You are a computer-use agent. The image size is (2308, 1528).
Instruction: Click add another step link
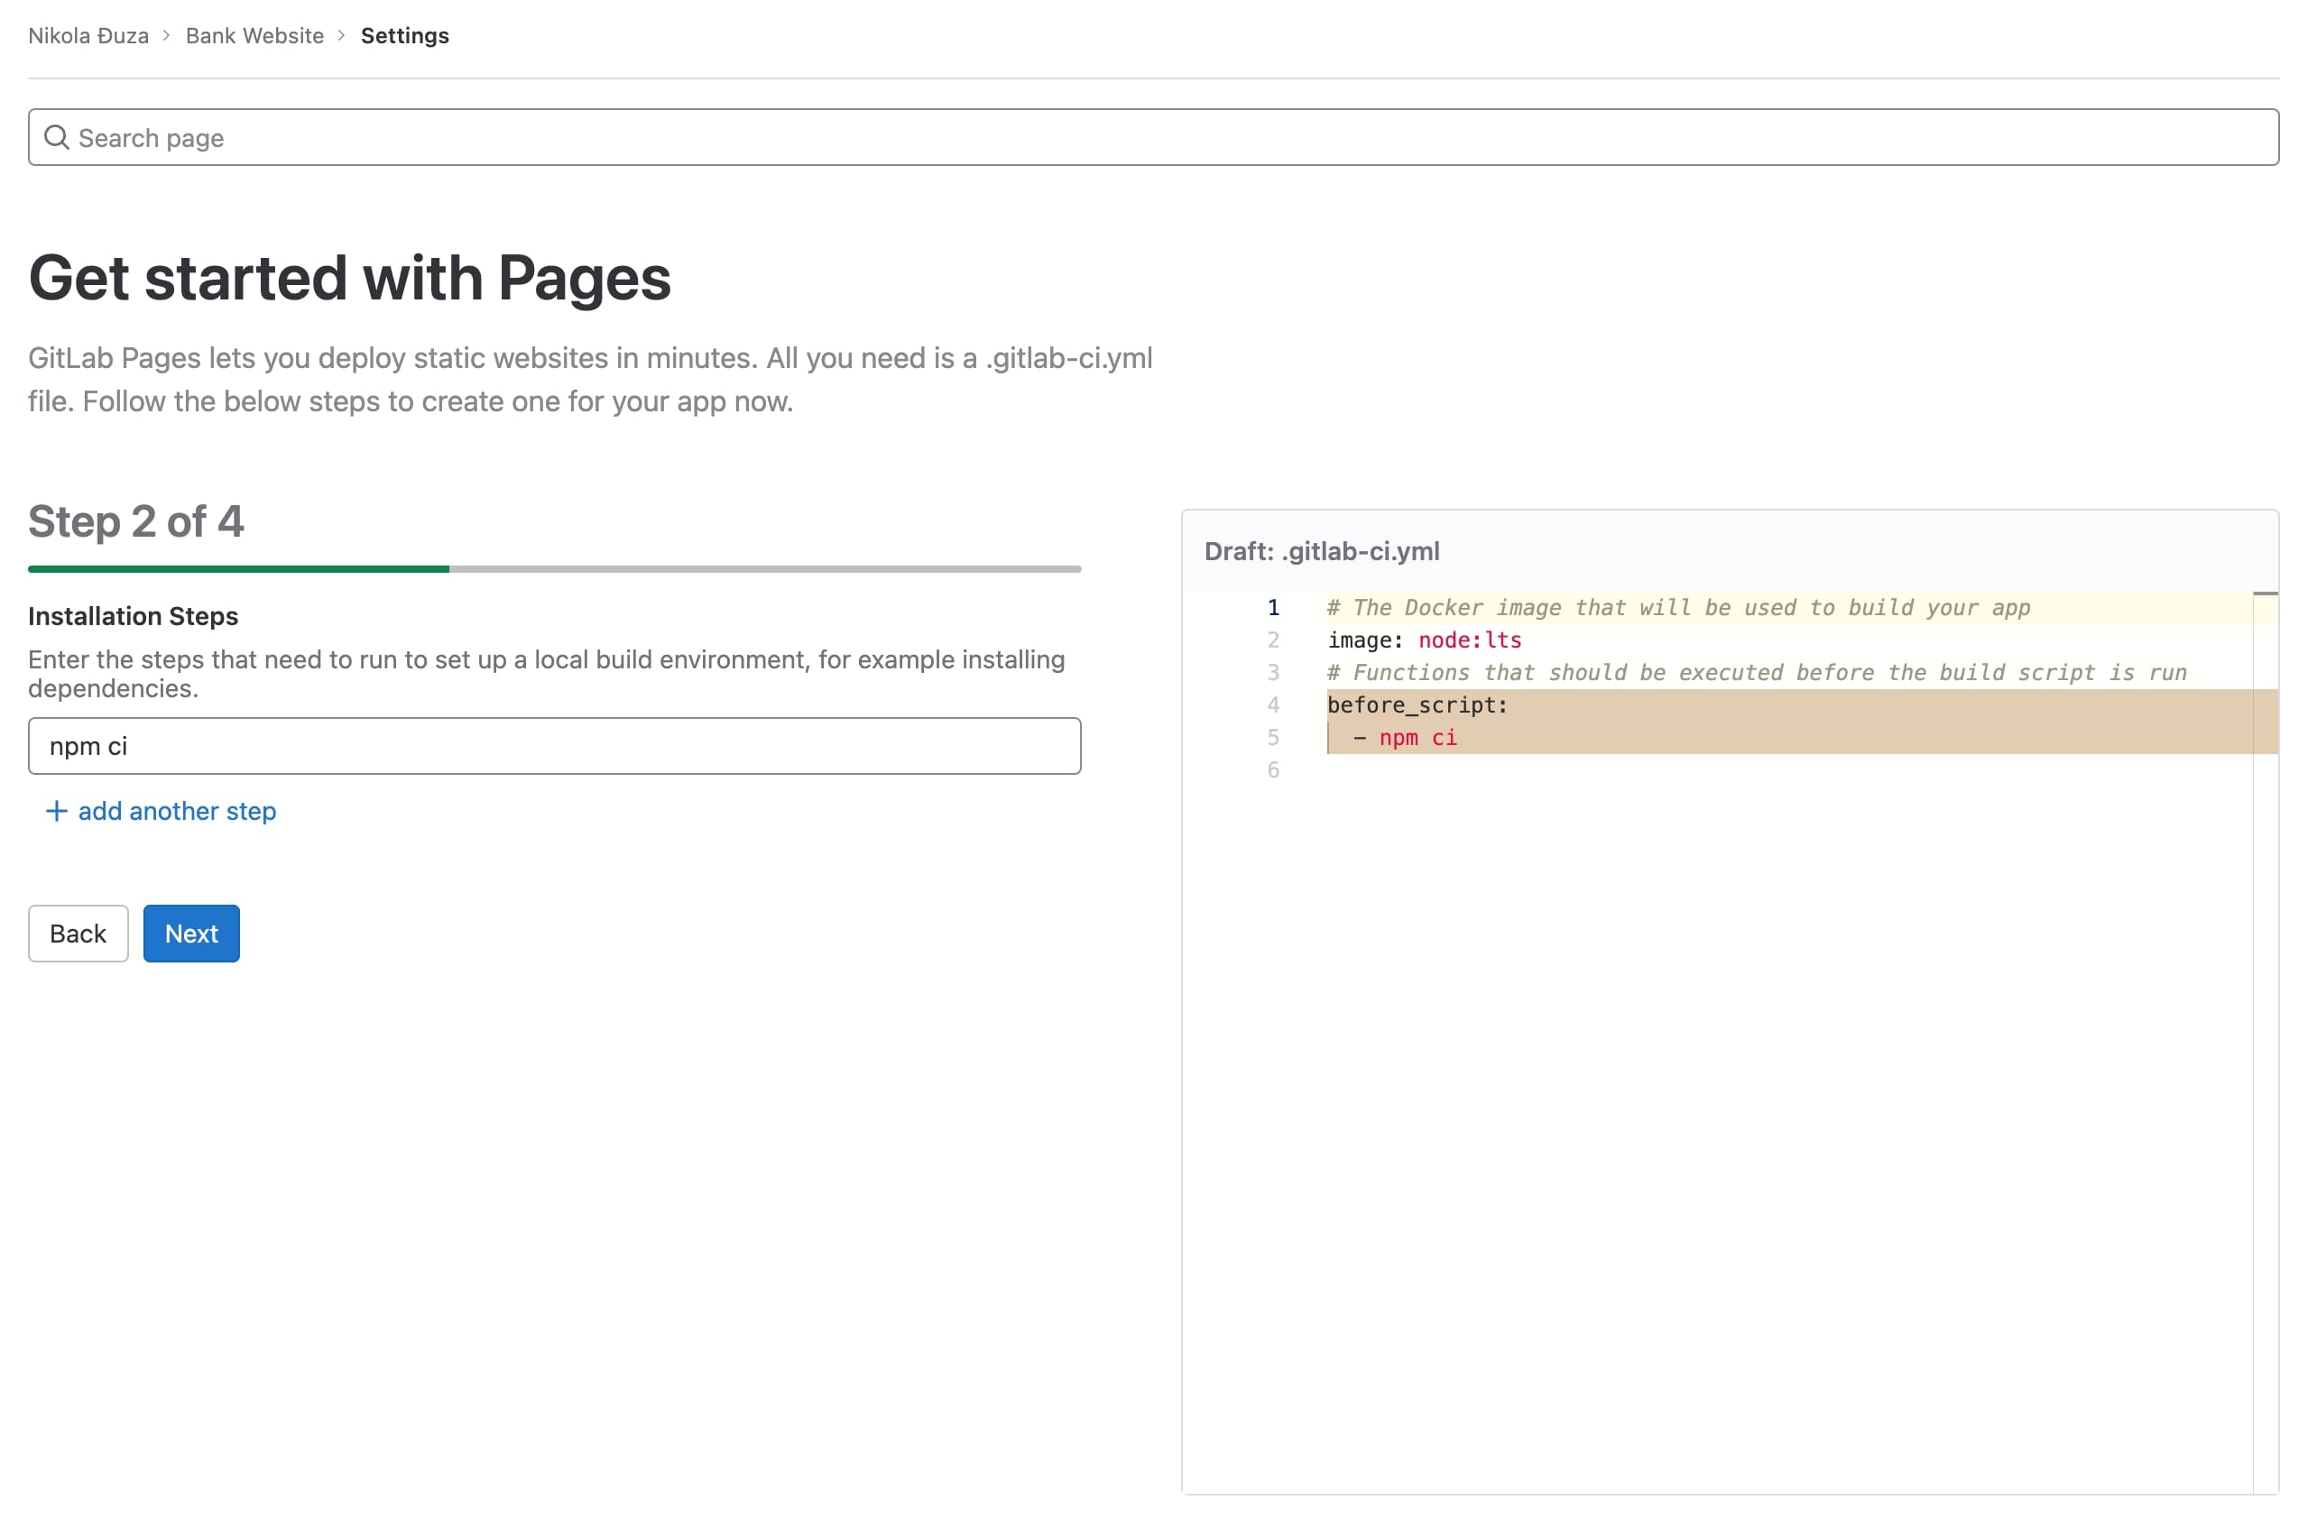[177, 812]
